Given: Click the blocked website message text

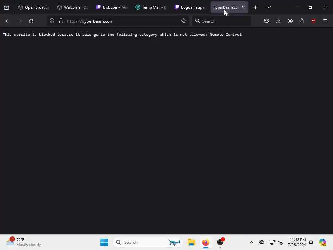Looking at the screenshot, I should pyautogui.click(x=122, y=35).
